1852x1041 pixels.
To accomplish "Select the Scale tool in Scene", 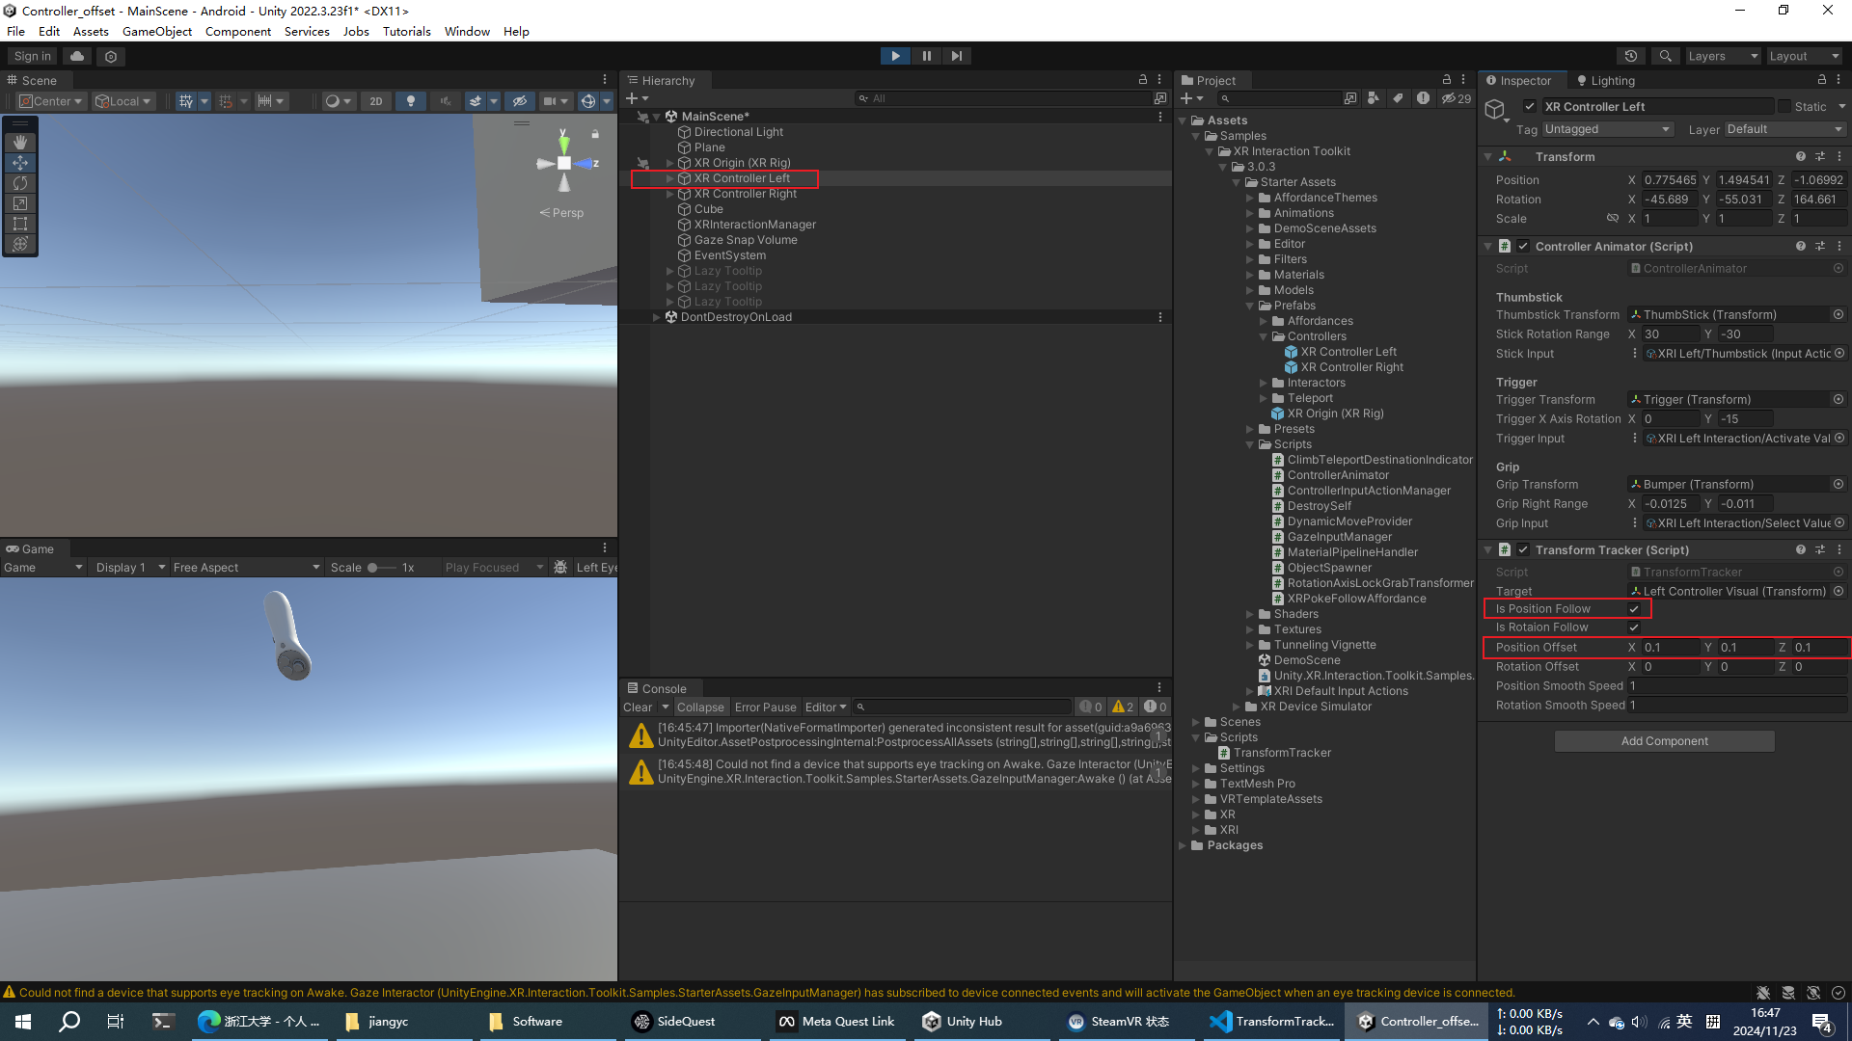I will click(x=19, y=202).
